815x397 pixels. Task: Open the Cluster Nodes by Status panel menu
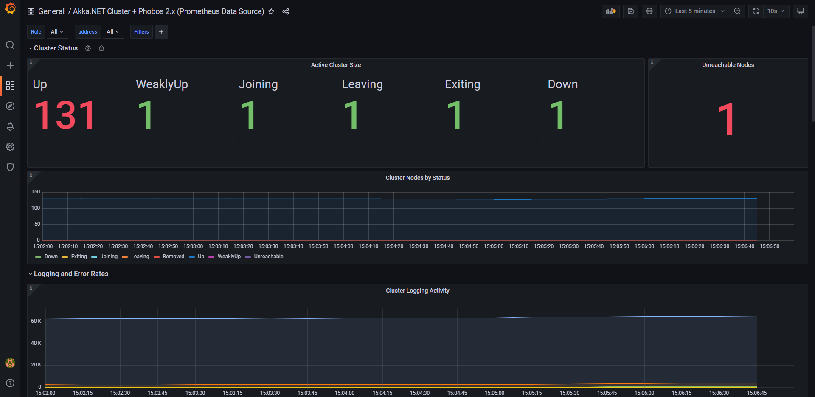[418, 178]
